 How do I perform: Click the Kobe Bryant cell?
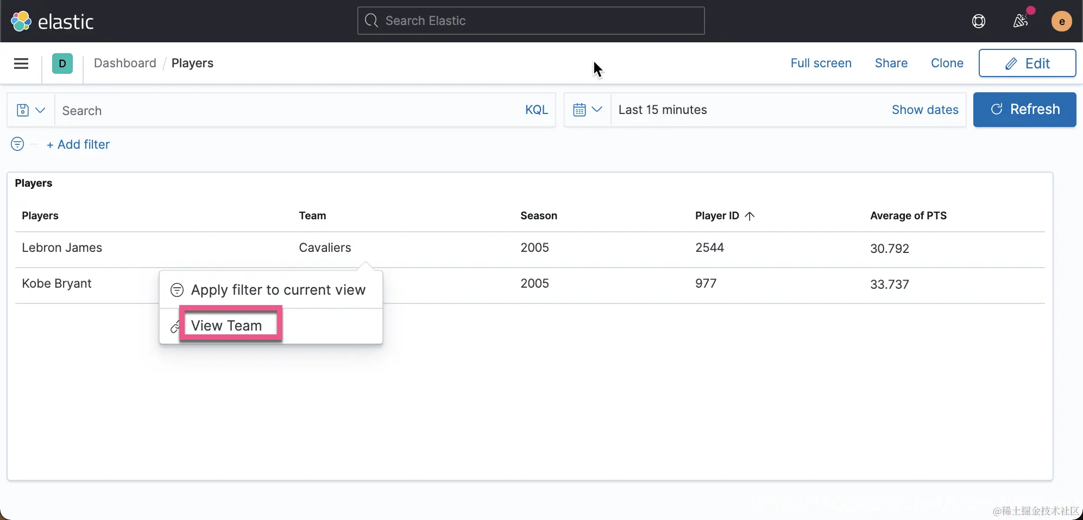pos(56,283)
